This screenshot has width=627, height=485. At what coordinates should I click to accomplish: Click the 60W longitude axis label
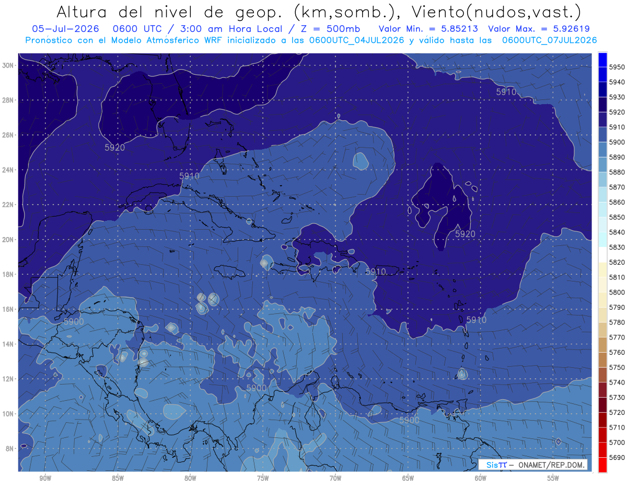[481, 478]
